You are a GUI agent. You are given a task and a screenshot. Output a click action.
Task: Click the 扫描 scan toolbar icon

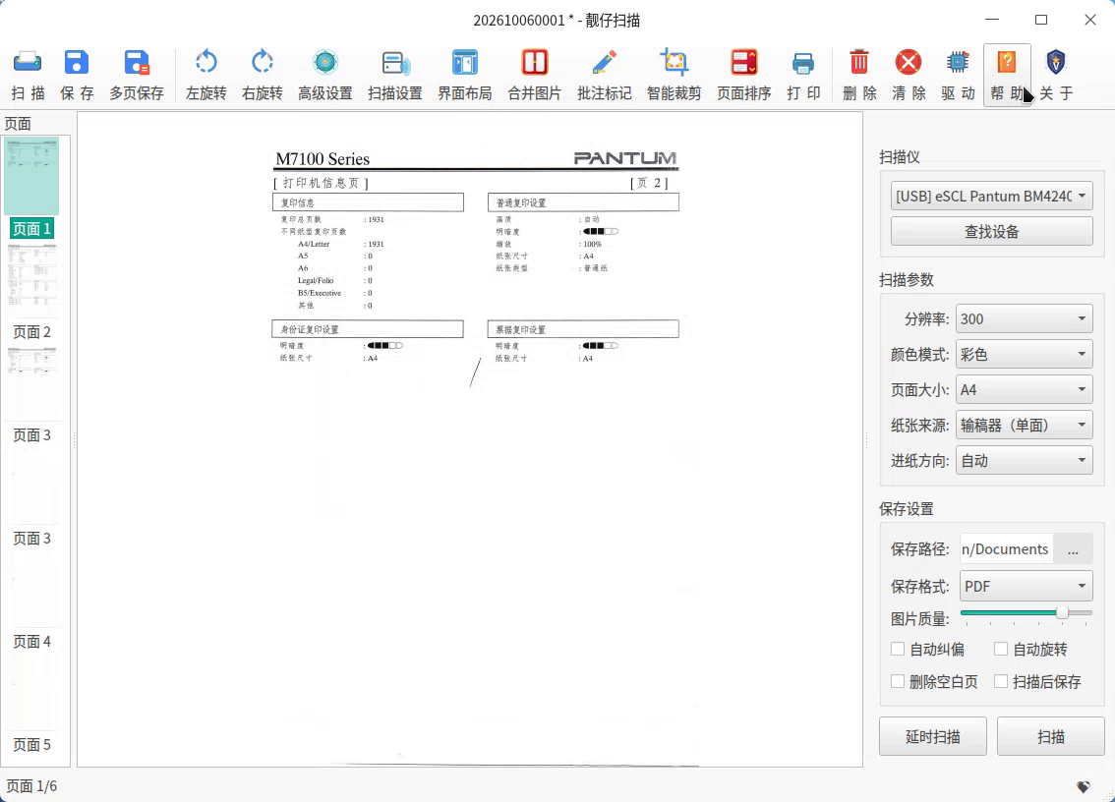tap(28, 75)
